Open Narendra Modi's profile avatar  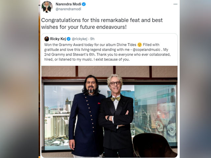47,7
